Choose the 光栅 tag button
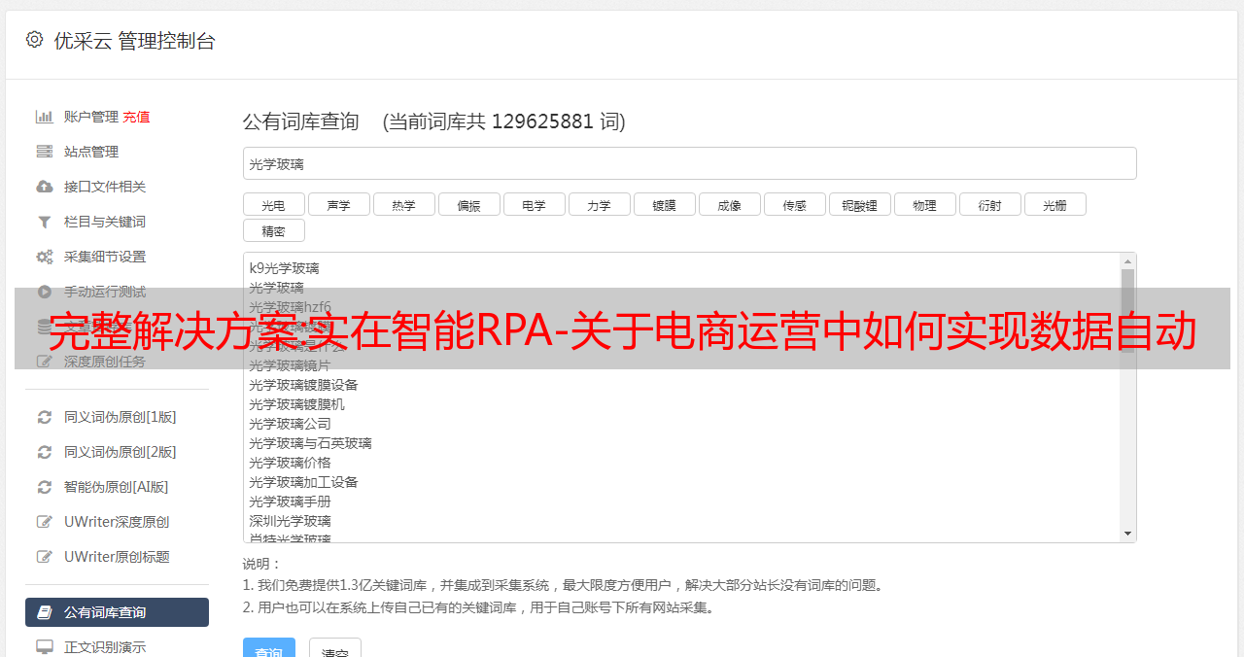This screenshot has height=657, width=1244. click(x=1055, y=204)
